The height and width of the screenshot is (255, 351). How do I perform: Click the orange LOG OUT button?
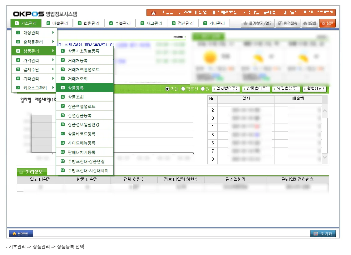[328, 23]
